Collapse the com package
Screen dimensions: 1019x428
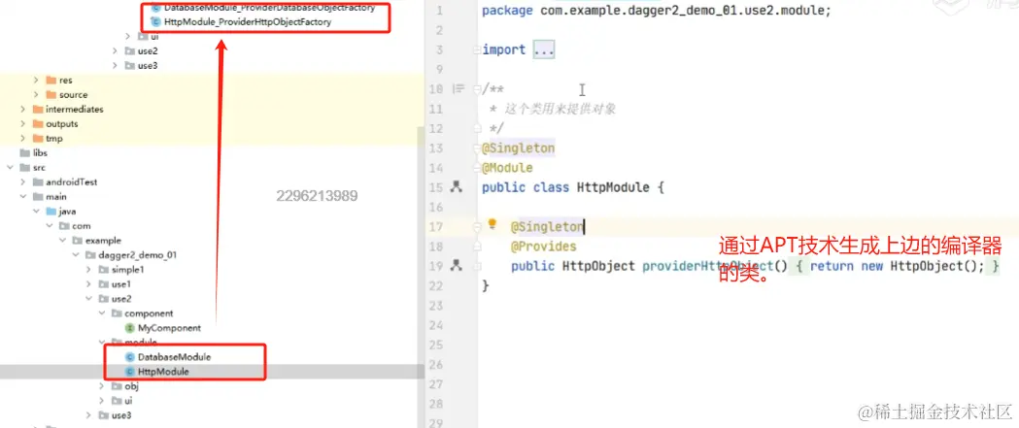click(49, 226)
